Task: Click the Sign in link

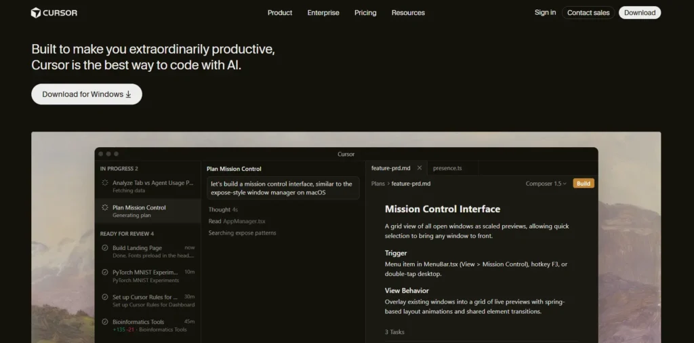Action: [x=546, y=12]
